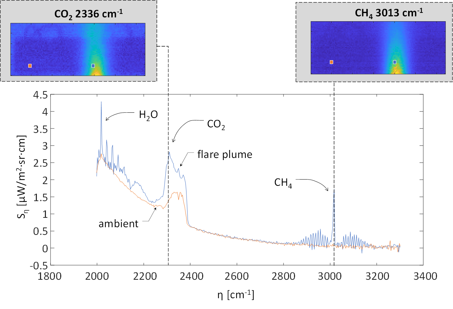Click the CH4 3013 cm-1 thermal image

tap(378, 48)
